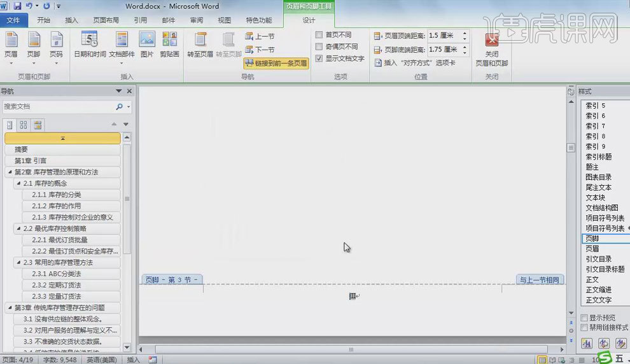Check 显示预览 in styles pane

tap(585, 318)
